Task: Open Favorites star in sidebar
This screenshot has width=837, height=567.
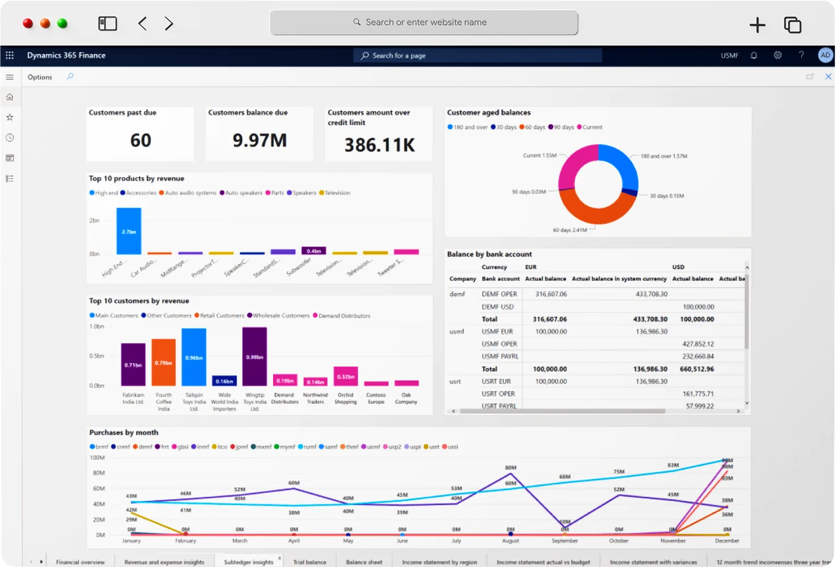Action: click(10, 117)
